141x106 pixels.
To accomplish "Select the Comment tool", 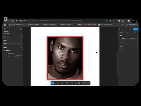I will pyautogui.click(x=75, y=83).
